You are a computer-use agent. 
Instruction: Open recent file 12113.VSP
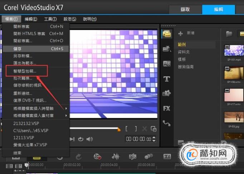36,138
